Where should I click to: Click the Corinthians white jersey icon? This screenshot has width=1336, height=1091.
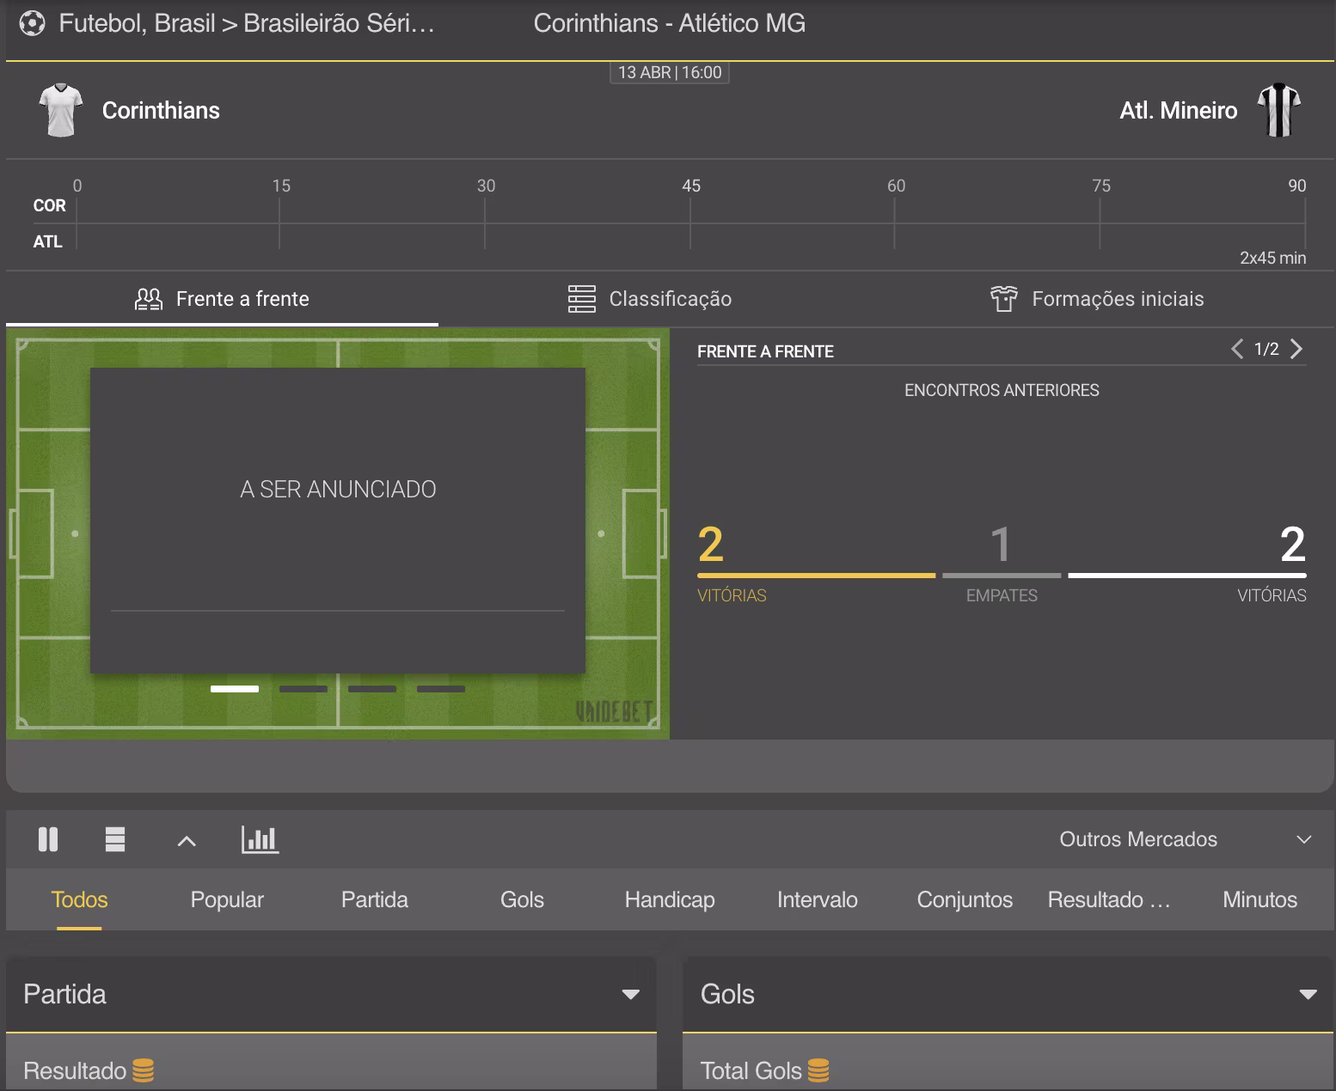tap(61, 110)
